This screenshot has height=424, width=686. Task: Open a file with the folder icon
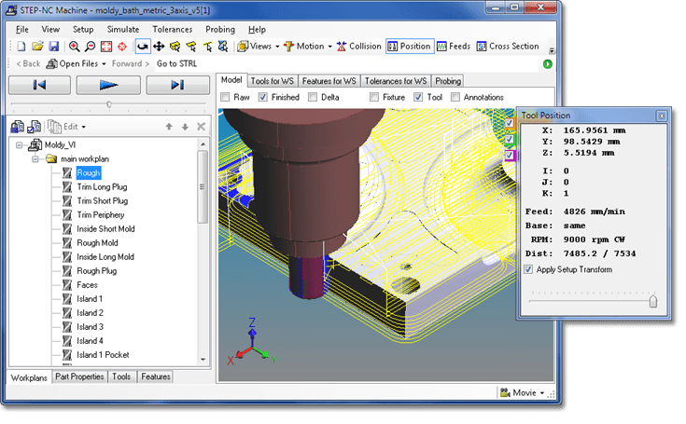(x=37, y=47)
